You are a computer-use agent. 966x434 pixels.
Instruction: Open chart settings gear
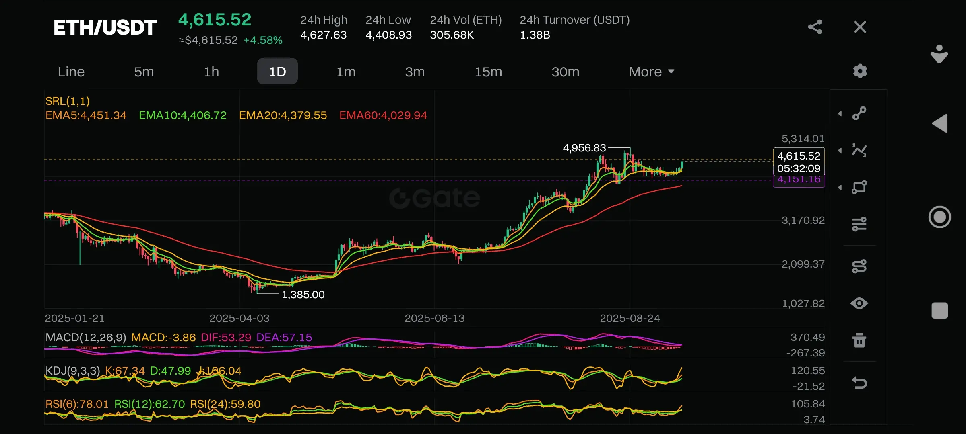(860, 71)
